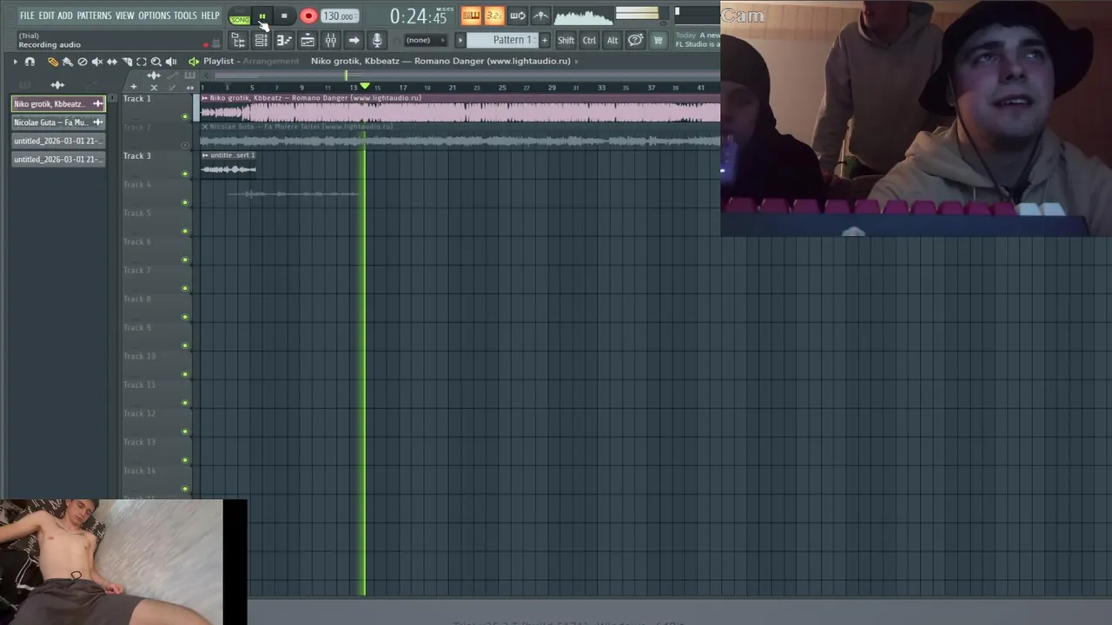Viewport: 1112px width, 625px height.
Task: Select the Slice tool
Action: click(x=127, y=62)
